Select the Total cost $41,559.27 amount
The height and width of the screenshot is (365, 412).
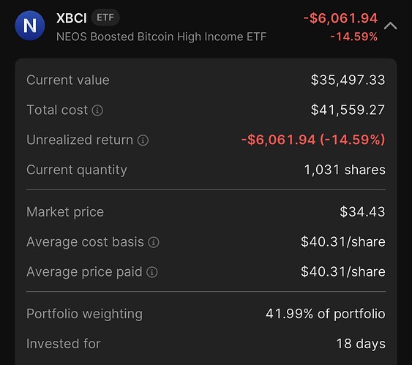(x=348, y=110)
